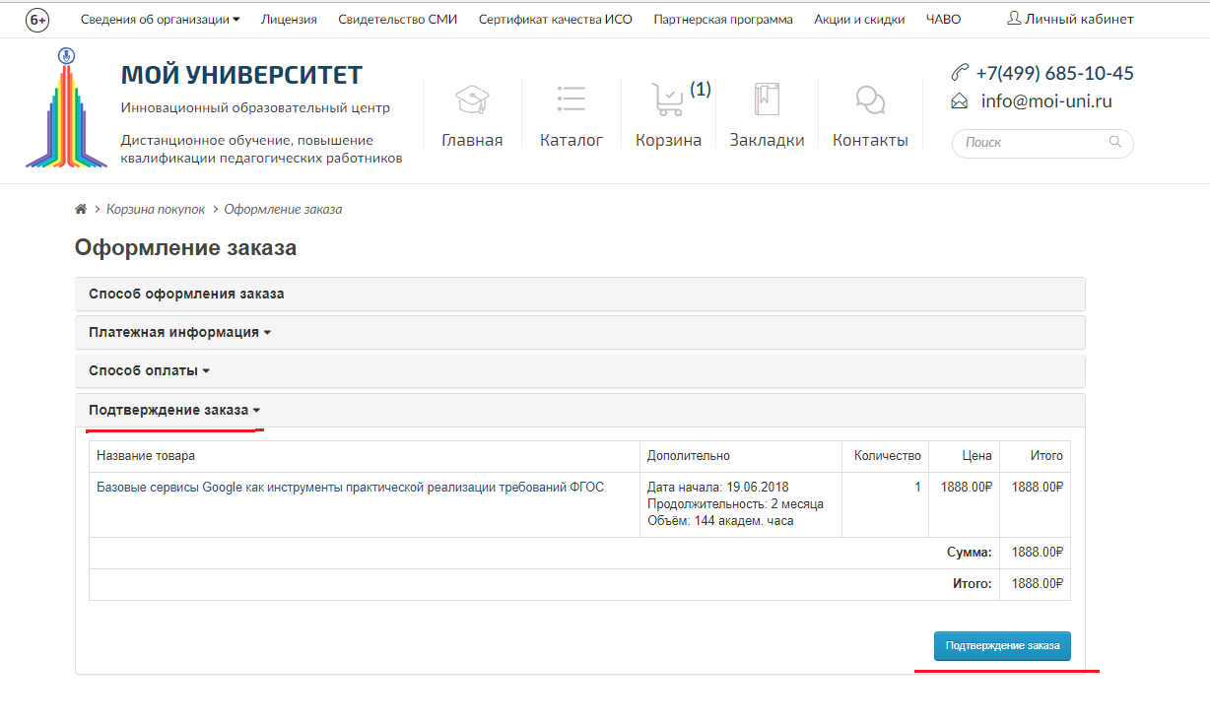This screenshot has width=1210, height=723.
Task: Expand the Способ оплаты section
Action: (x=149, y=371)
